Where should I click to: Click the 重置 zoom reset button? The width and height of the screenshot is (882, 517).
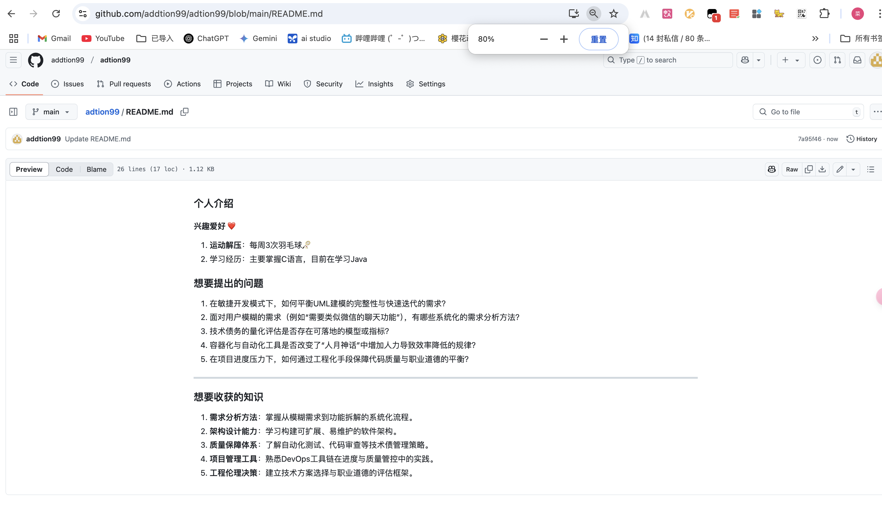click(598, 39)
